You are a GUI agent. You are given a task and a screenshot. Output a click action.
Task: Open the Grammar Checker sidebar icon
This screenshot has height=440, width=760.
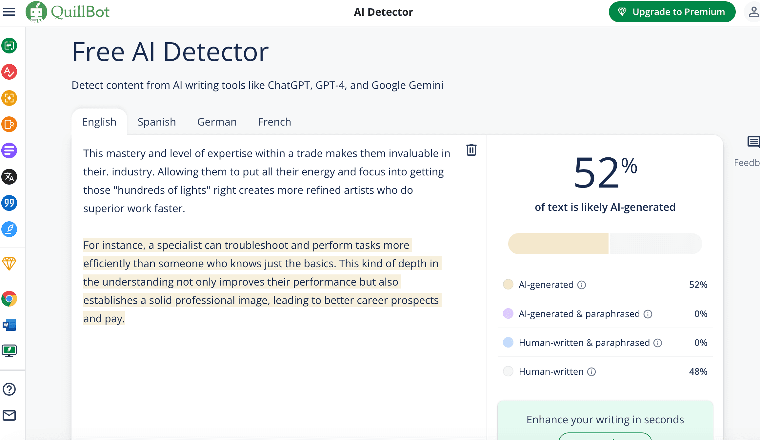pos(9,72)
